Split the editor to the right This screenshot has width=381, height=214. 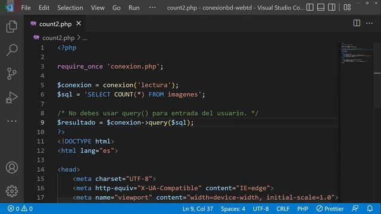click(357, 23)
